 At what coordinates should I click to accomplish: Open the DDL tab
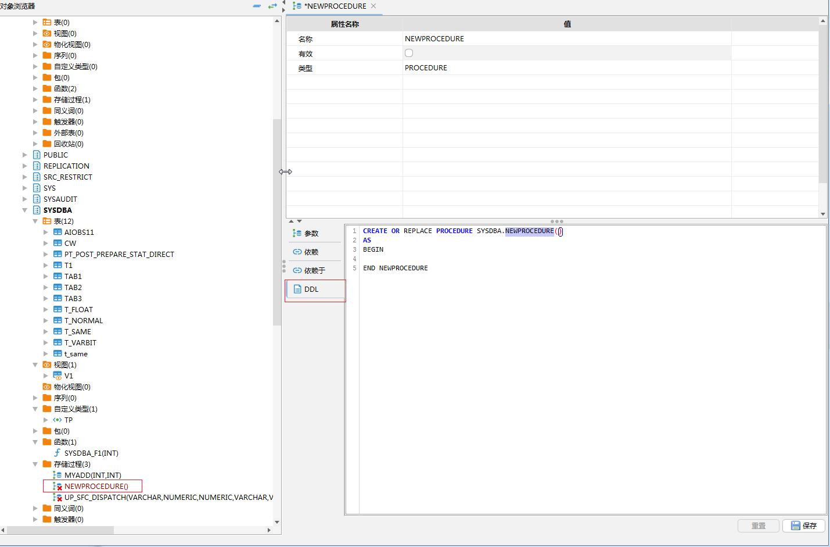coord(311,289)
